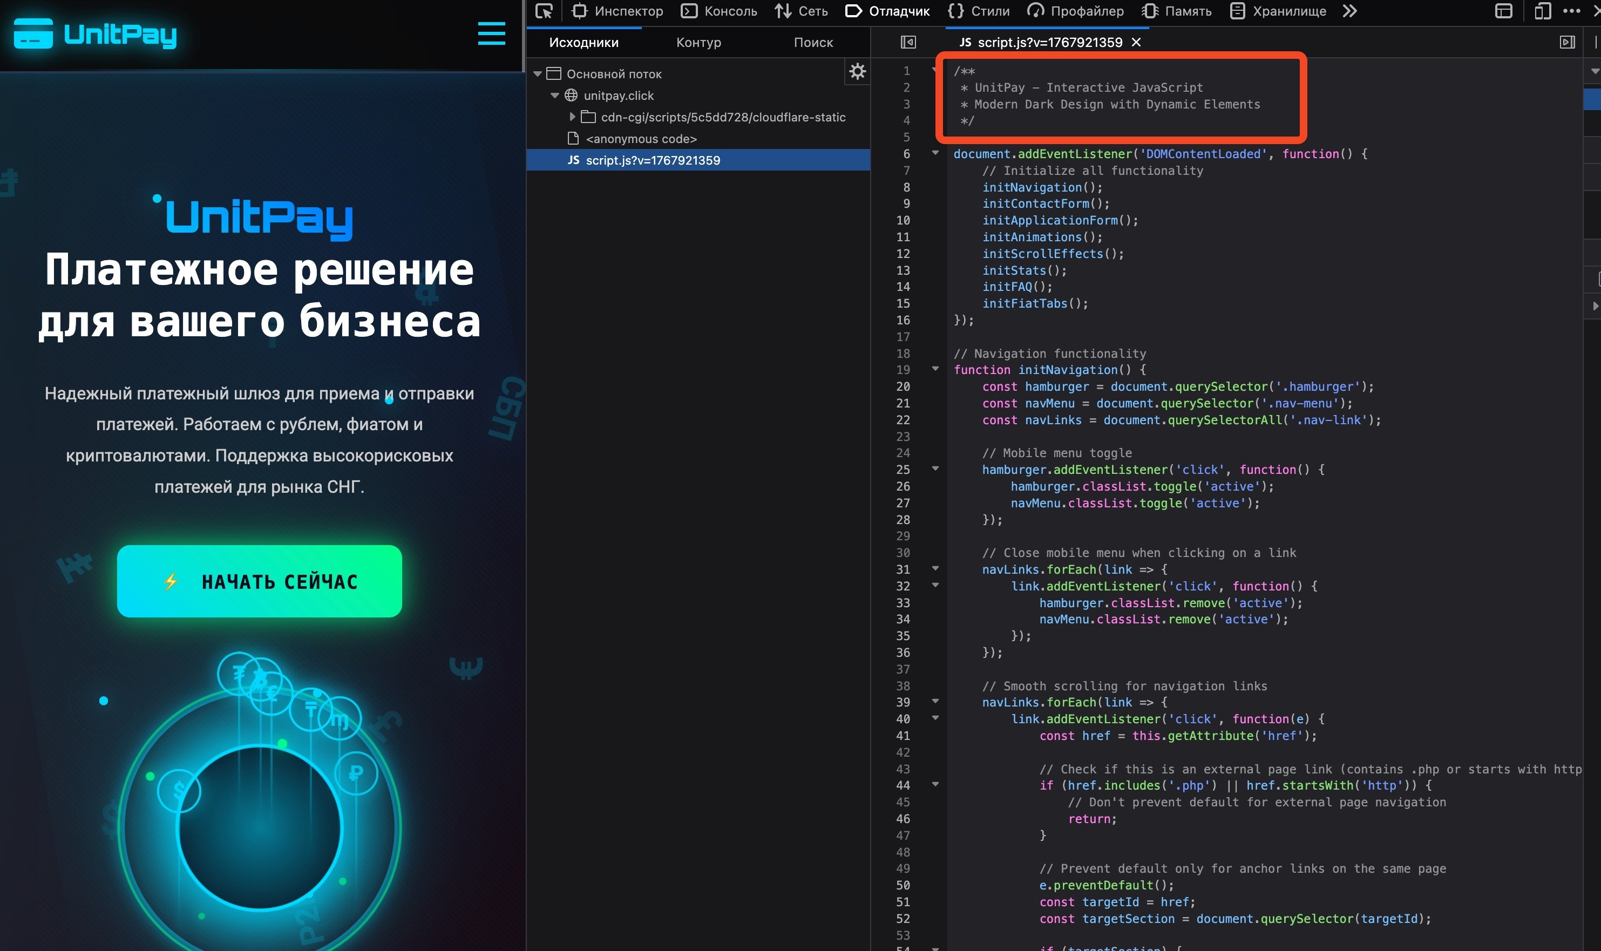
Task: Activate the element picker icon
Action: coord(544,11)
